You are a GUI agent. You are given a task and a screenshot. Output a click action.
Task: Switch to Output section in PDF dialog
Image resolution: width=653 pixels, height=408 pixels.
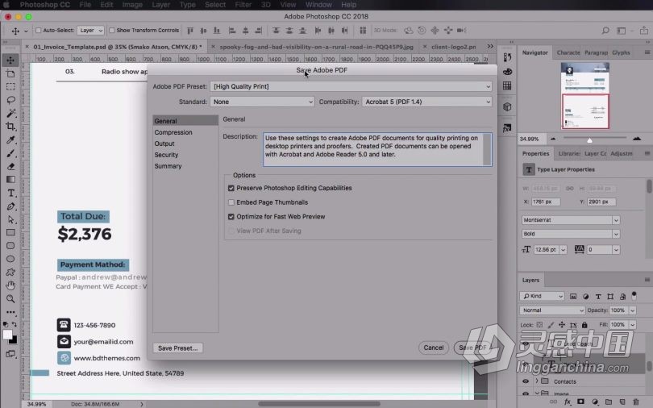click(x=164, y=144)
